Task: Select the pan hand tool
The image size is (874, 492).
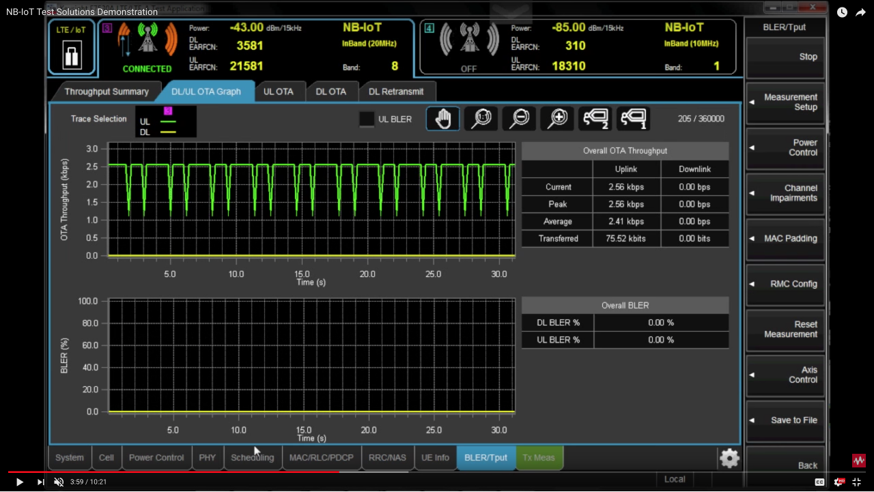Action: click(x=442, y=118)
